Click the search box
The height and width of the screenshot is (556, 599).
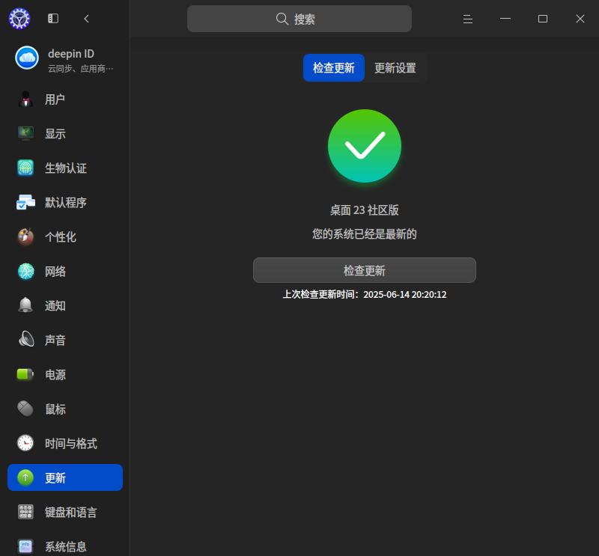(x=299, y=19)
